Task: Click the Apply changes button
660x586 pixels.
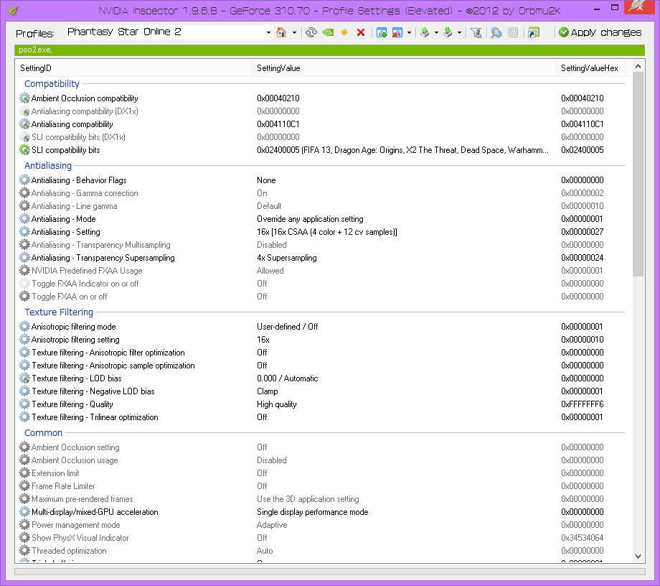Action: (x=600, y=32)
